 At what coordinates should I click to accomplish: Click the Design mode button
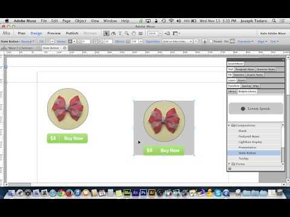coord(36,33)
